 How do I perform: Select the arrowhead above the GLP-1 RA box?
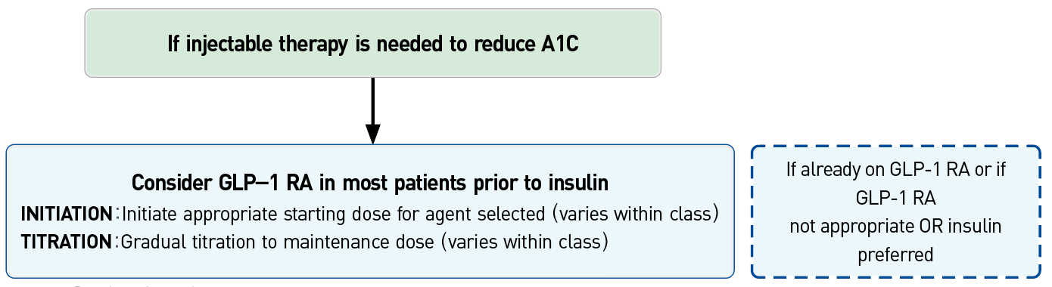[x=372, y=133]
